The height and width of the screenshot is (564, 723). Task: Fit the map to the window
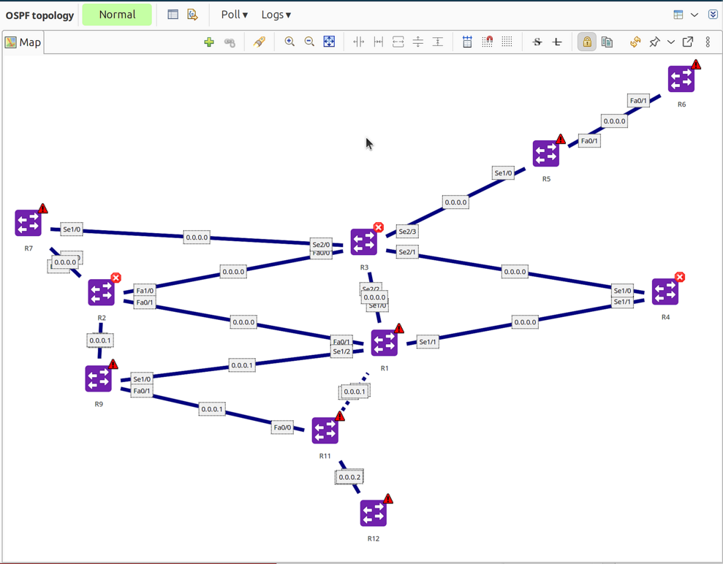coord(328,42)
